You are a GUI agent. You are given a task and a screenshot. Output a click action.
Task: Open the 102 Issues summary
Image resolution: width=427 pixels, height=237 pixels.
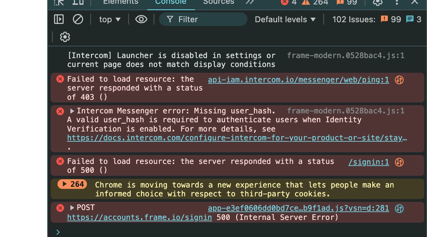tap(377, 19)
